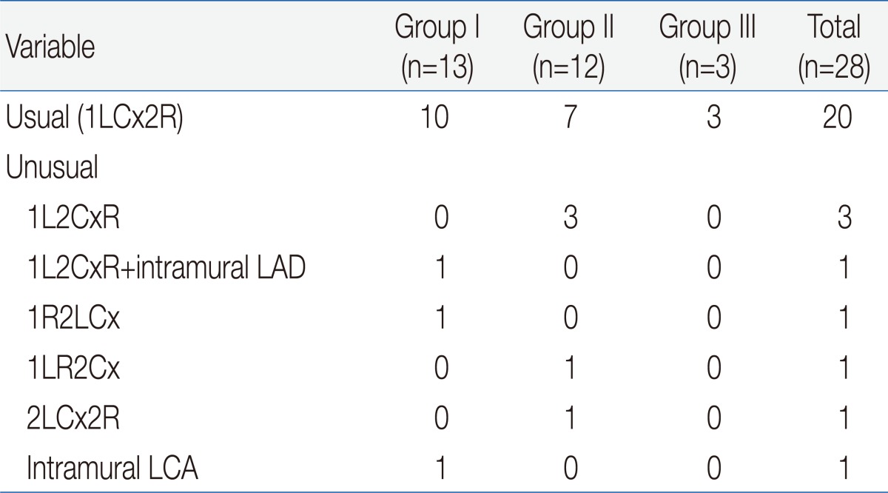
Task: Select the Group II (n=12) header
Action: click(568, 48)
